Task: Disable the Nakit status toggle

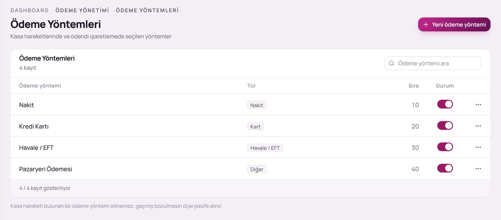Action: (445, 104)
